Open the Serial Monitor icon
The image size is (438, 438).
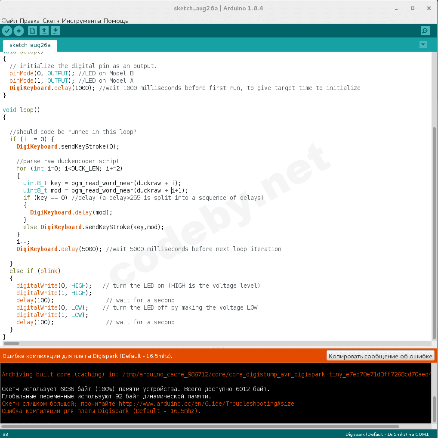coord(425,31)
